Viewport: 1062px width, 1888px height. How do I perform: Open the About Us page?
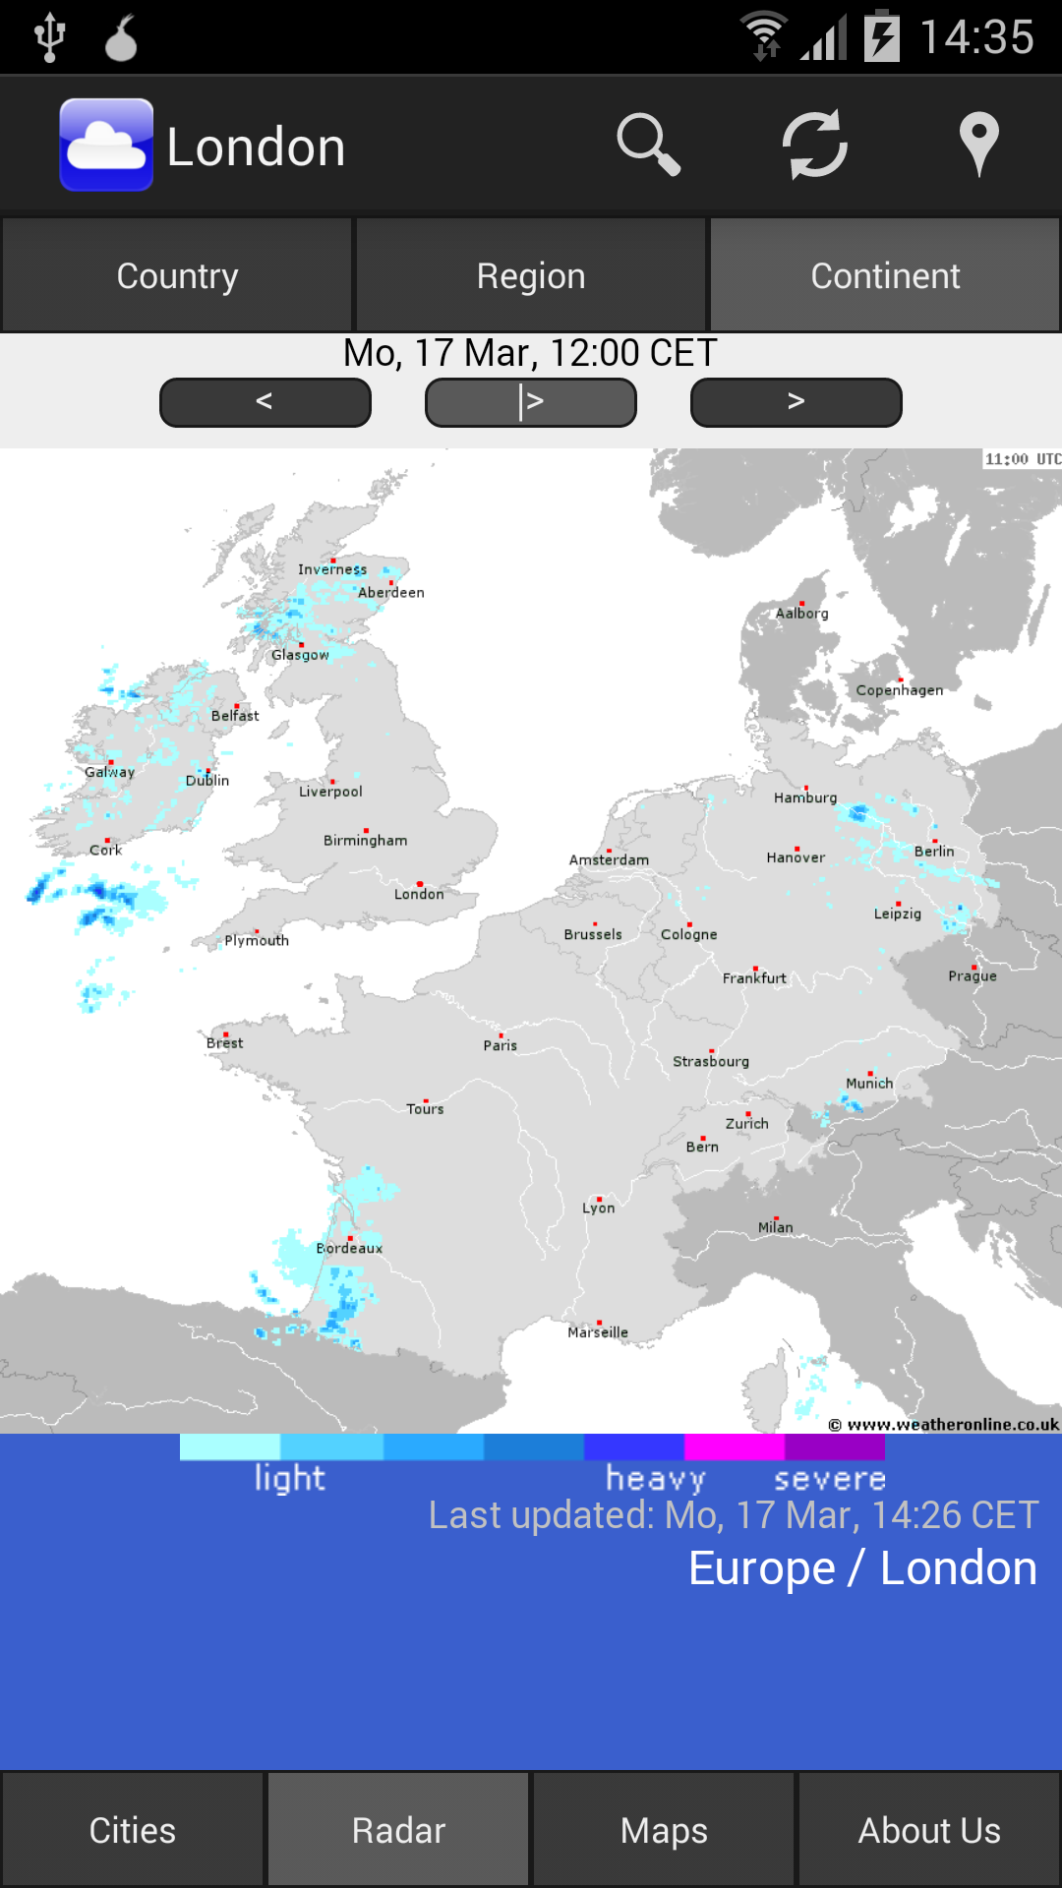(x=929, y=1830)
